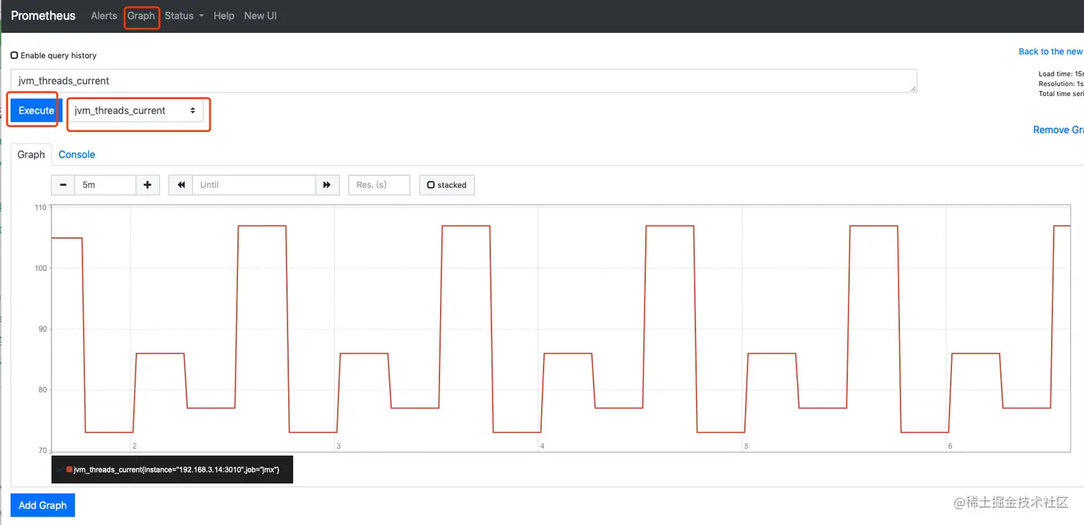Click the 100 y-axis label
1084x525 pixels.
coord(41,268)
